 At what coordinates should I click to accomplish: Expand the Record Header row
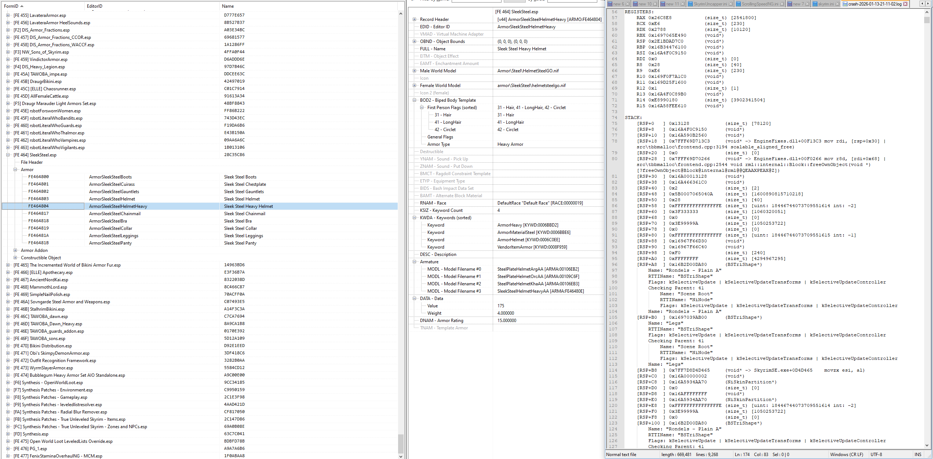(x=415, y=19)
